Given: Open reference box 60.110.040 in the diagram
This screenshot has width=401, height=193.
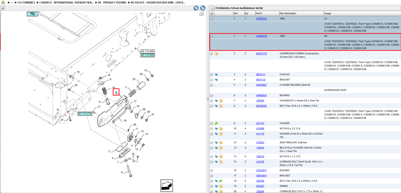Looking at the screenshot, I should pos(148,51).
